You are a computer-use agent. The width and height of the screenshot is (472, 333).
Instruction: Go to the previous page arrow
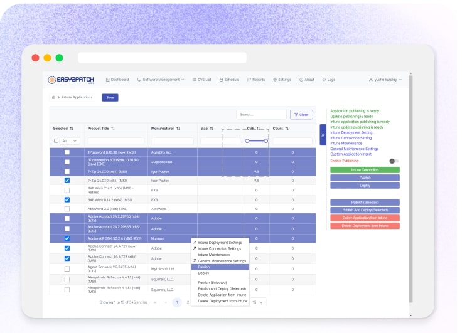[166, 302]
